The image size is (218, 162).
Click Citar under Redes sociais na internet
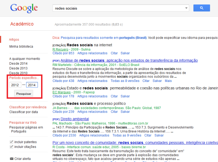click(114, 53)
